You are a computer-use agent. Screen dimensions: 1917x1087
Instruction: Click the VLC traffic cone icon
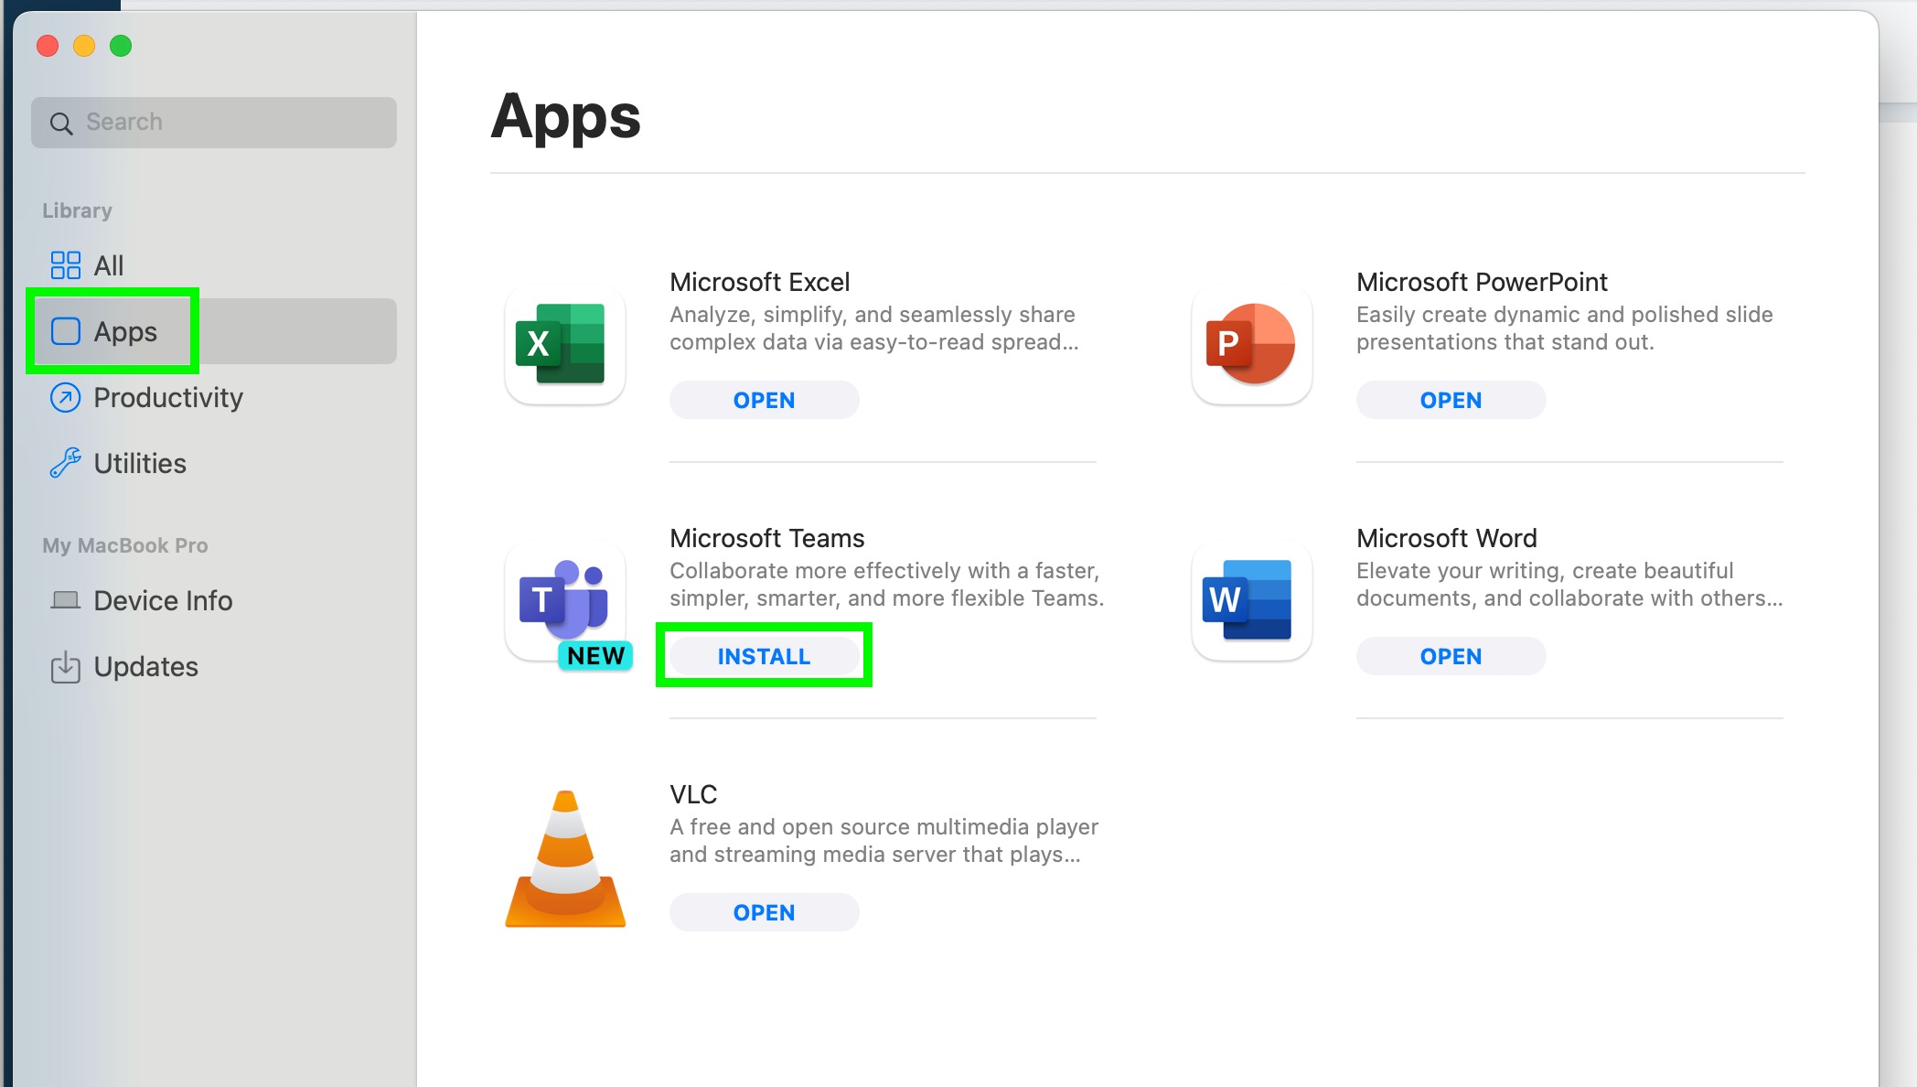(565, 858)
